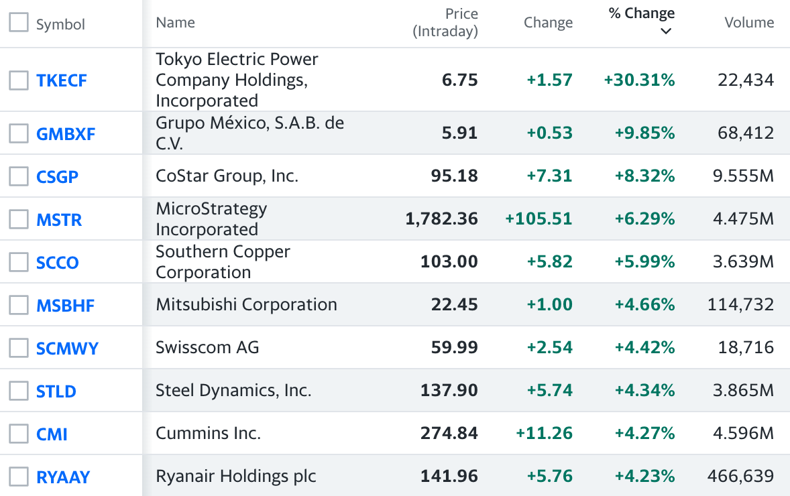This screenshot has width=790, height=496.
Task: Open the STLD ticker link
Action: [56, 391]
